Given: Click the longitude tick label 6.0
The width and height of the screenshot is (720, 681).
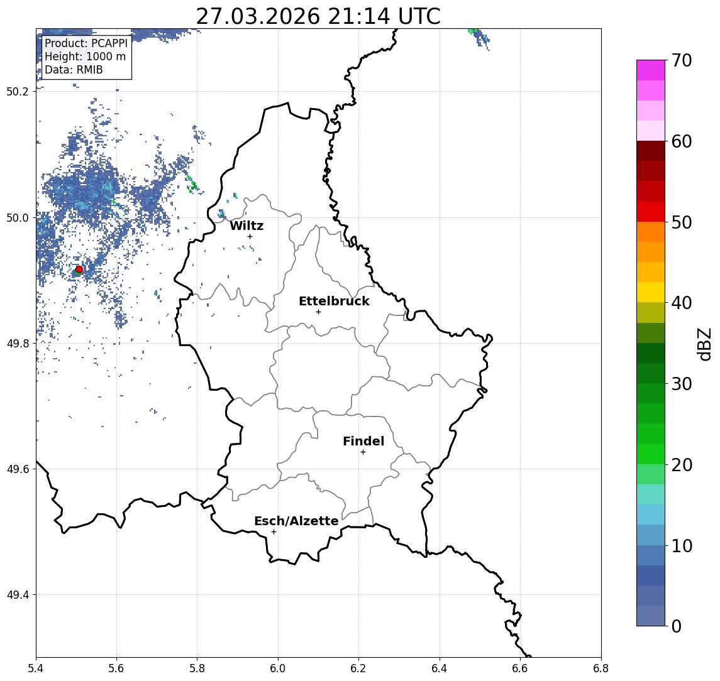Looking at the screenshot, I should pyautogui.click(x=278, y=668).
